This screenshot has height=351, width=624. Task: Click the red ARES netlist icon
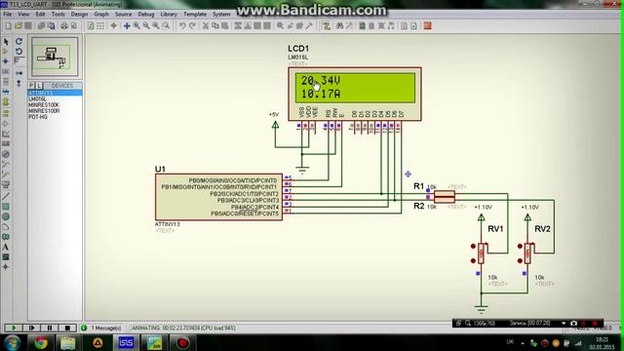coord(427,26)
